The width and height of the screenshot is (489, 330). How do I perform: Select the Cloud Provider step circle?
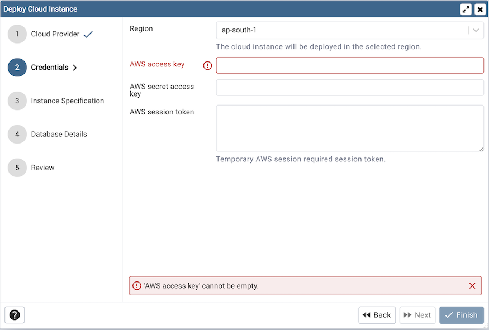tap(17, 34)
